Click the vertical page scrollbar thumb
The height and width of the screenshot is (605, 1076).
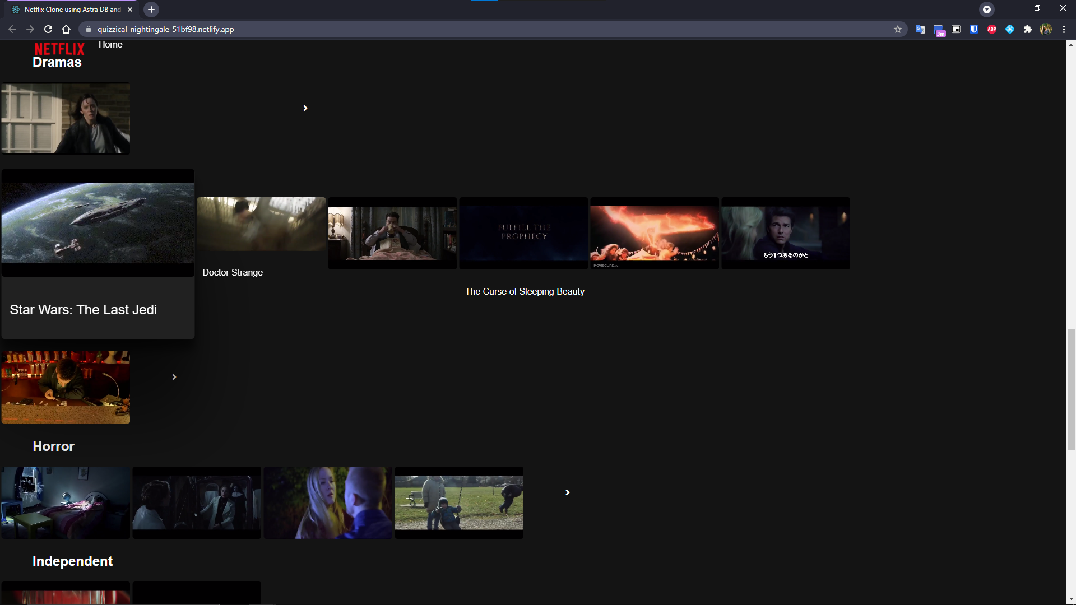pyautogui.click(x=1071, y=389)
